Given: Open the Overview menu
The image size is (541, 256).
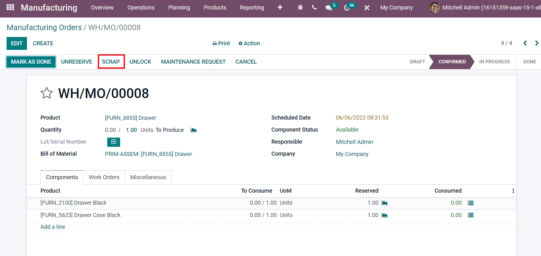Looking at the screenshot, I should point(102,7).
